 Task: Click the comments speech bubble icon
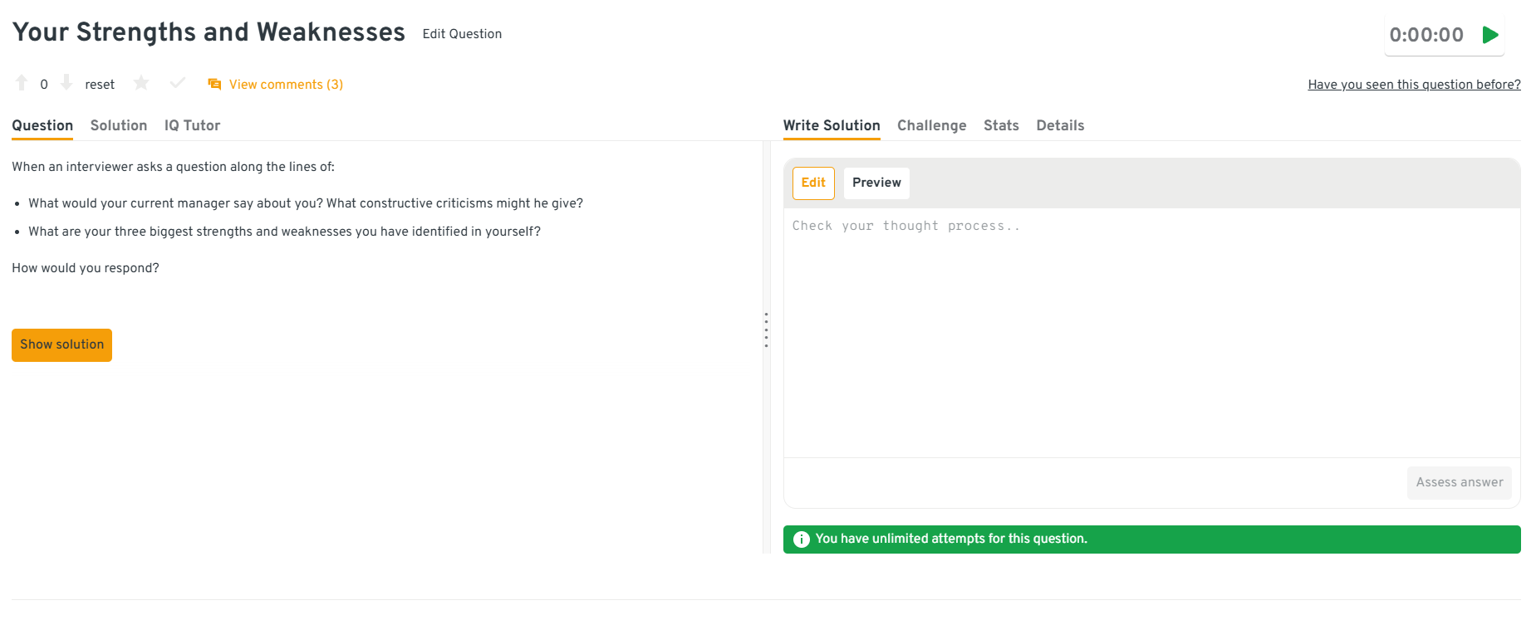(214, 85)
